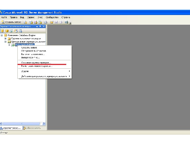190x142 pixels.
Task: Choose the policy evaluation context menu entry
Action: 45,54
